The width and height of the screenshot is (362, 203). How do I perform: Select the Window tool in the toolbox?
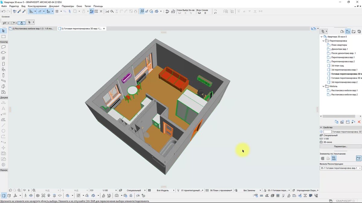[x=3, y=58]
